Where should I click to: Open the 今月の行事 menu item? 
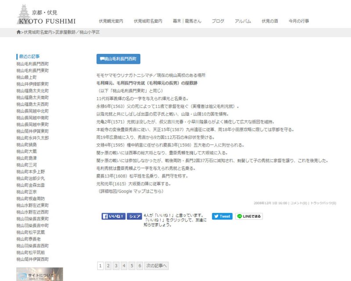[x=298, y=21]
